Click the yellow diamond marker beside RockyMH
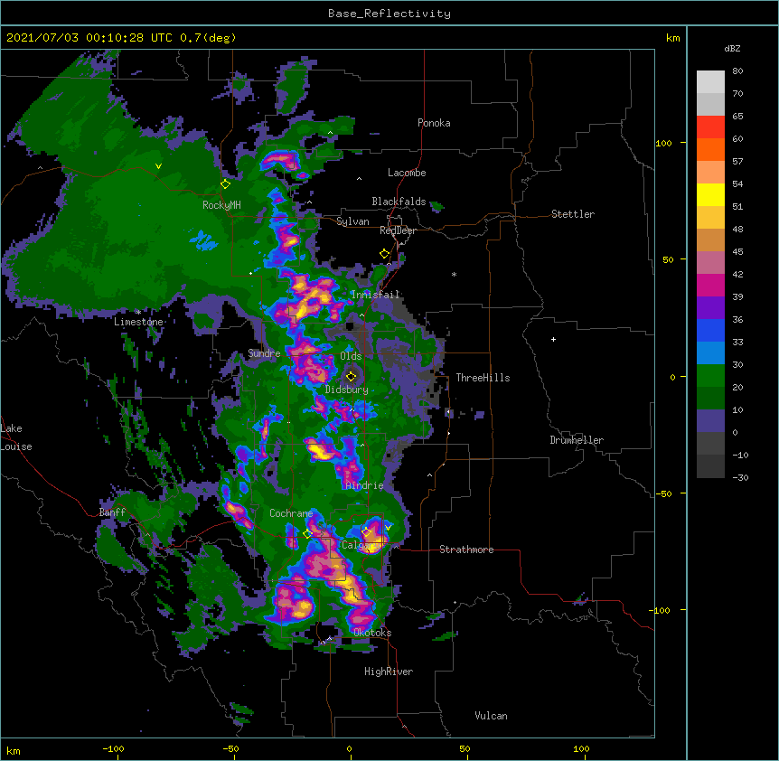The width and height of the screenshot is (779, 761). click(226, 184)
